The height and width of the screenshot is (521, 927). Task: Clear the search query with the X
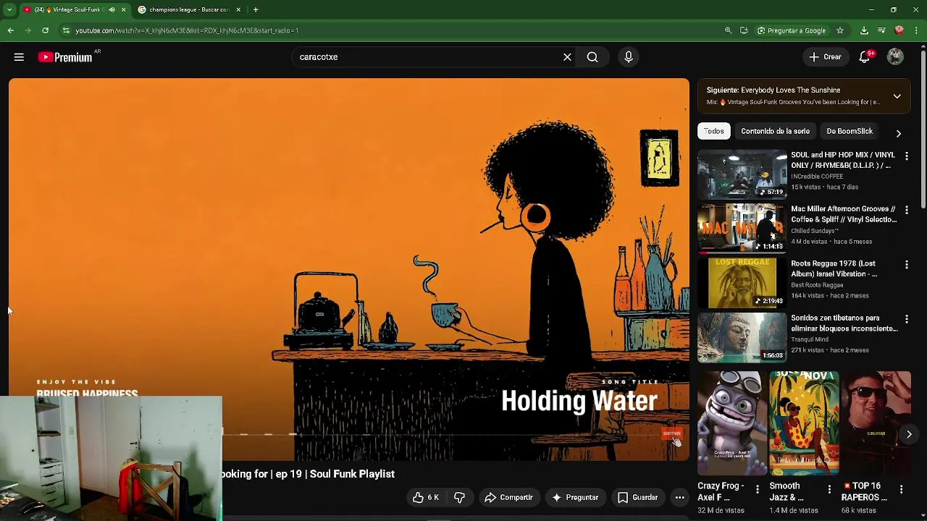click(567, 57)
